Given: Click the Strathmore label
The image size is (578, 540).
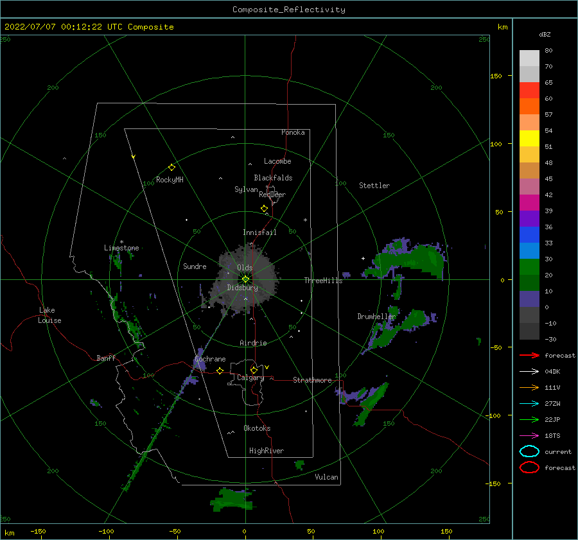Looking at the screenshot, I should tap(312, 380).
